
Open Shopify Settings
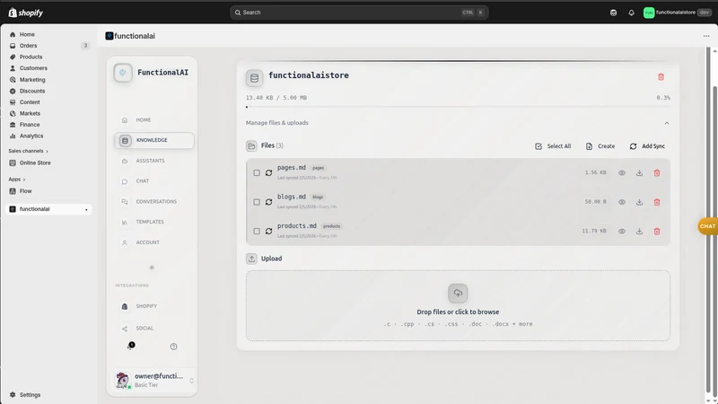(30, 395)
